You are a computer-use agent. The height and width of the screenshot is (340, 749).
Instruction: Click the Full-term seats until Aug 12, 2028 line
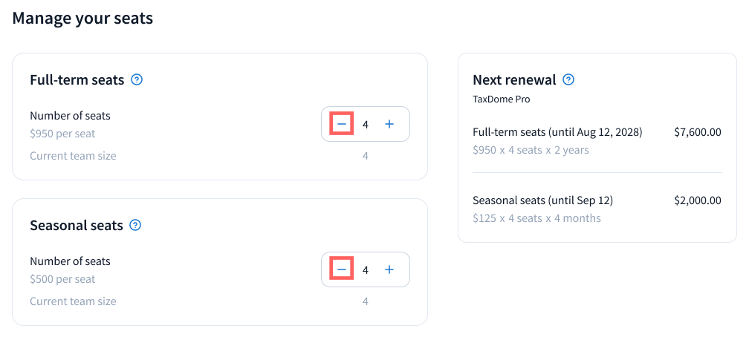coord(557,132)
